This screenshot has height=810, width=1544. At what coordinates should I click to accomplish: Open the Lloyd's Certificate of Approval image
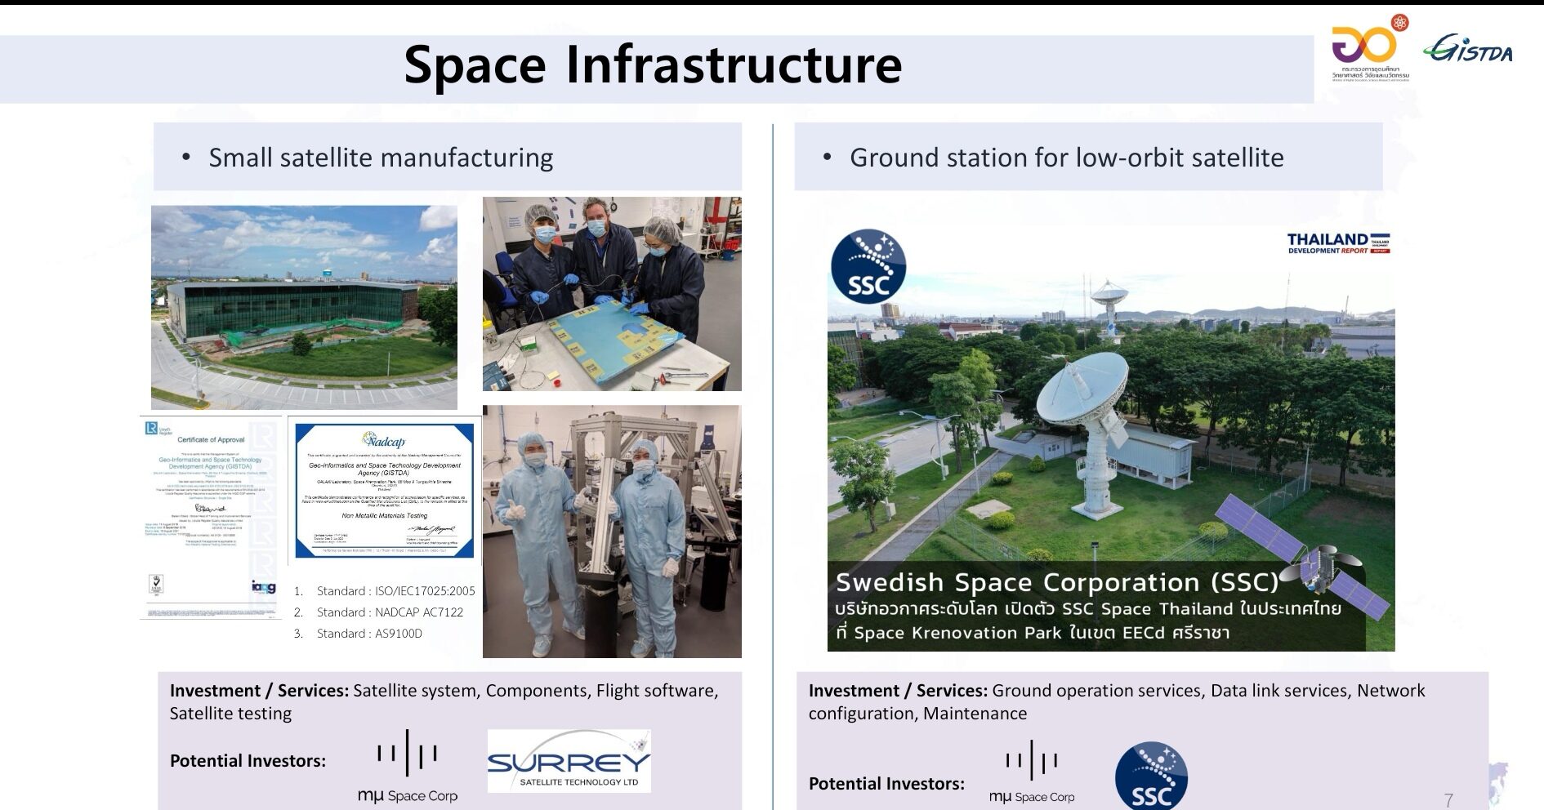point(211,518)
